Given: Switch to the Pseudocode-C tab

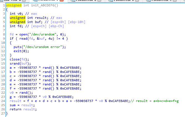Looking at the screenshot, I should tap(161, 1).
